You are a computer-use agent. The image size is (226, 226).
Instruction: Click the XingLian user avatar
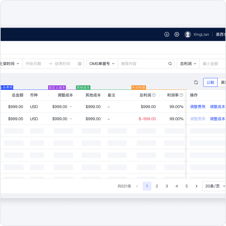click(x=188, y=35)
